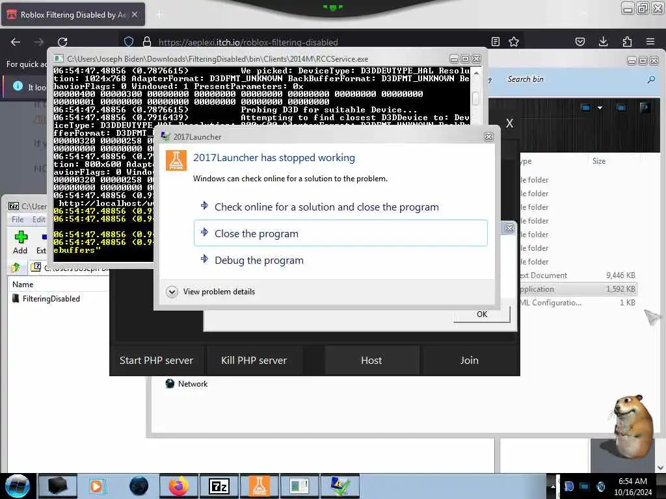Show hidden system tray icons arrow
Screen dimensions: 666x499
click(553, 486)
